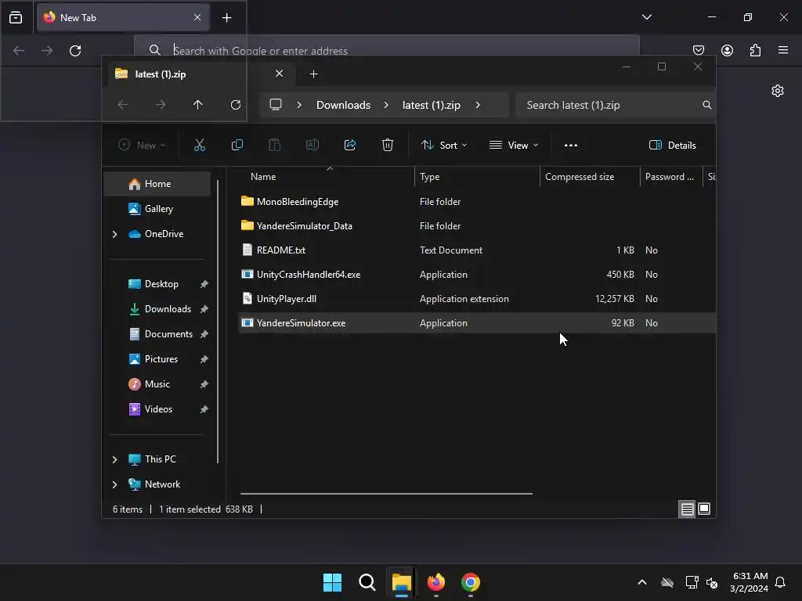Open a new Firefox tab

[x=226, y=18]
